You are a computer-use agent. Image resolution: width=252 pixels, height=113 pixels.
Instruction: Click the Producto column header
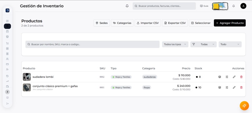[x=29, y=68]
